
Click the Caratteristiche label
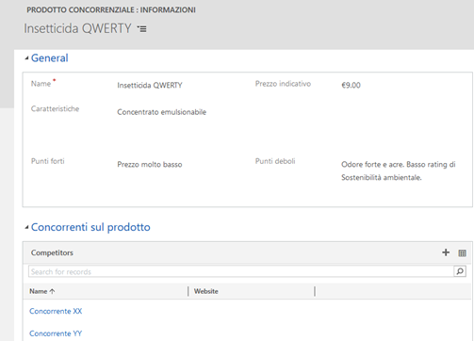coord(55,109)
